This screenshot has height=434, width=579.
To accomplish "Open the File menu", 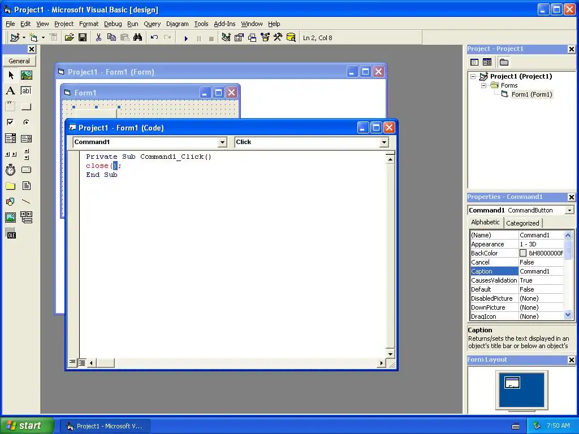I will tap(10, 24).
